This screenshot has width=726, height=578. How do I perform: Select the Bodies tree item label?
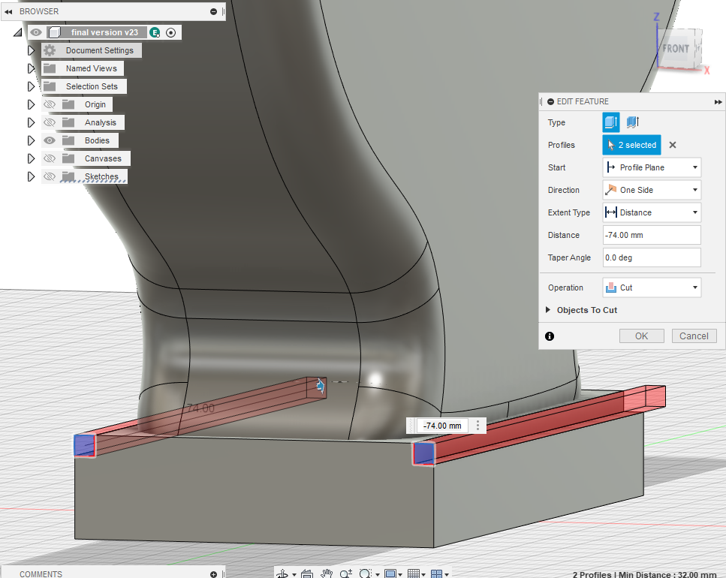tap(97, 140)
